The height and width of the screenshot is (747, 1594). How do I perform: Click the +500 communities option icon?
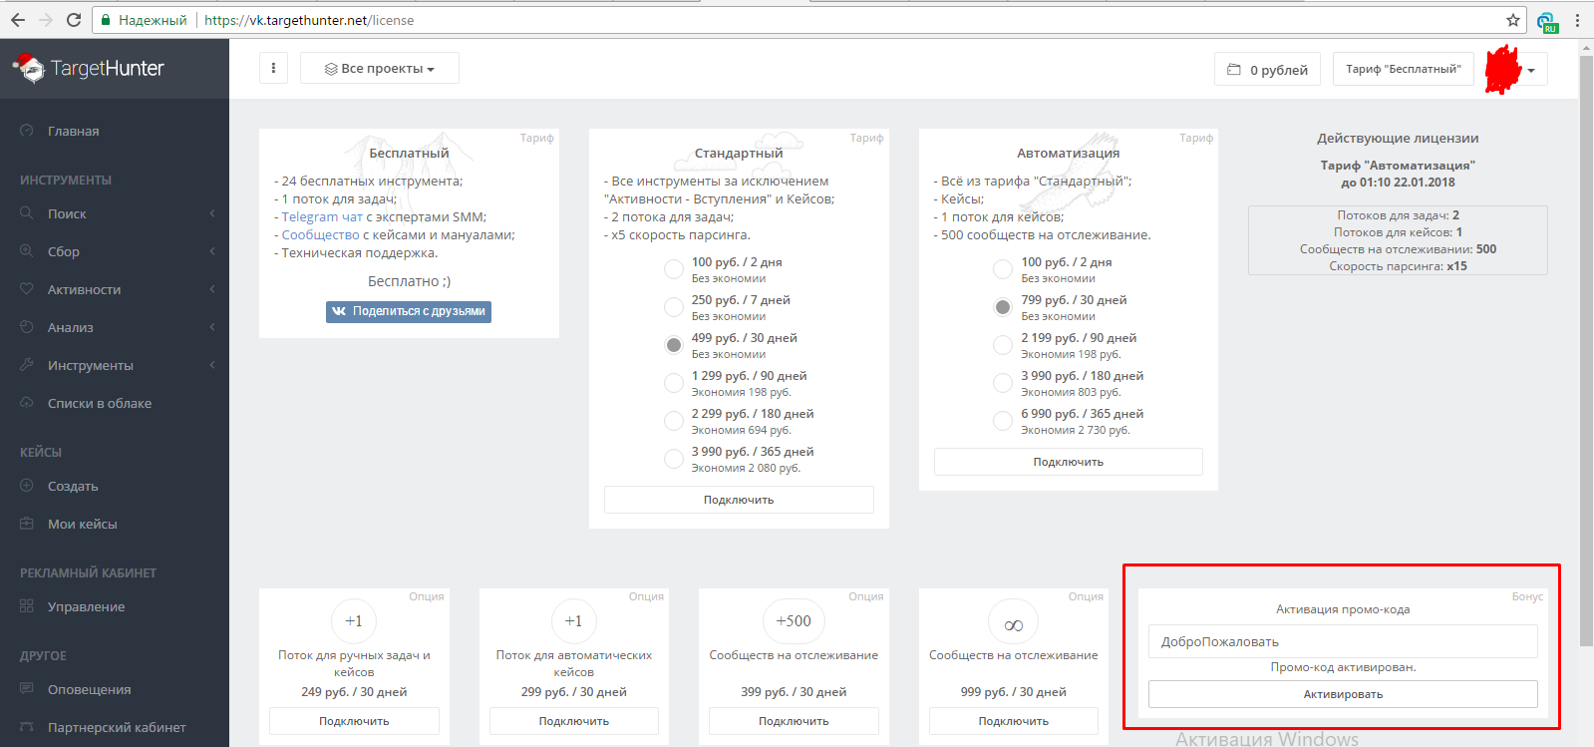click(794, 620)
